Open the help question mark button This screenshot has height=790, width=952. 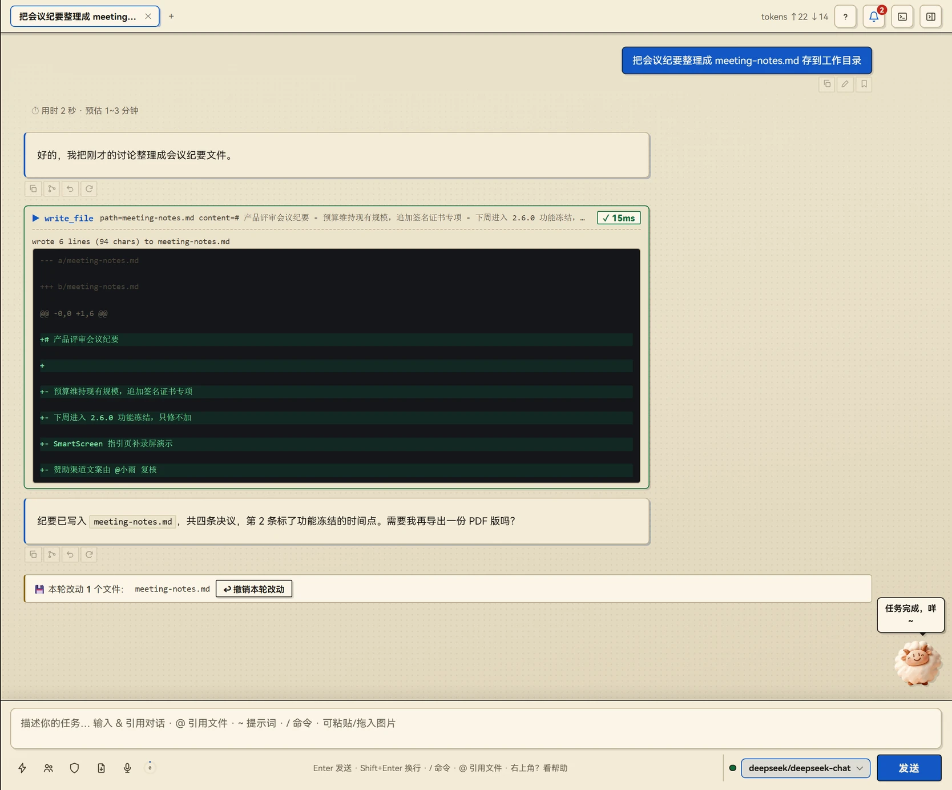point(845,17)
